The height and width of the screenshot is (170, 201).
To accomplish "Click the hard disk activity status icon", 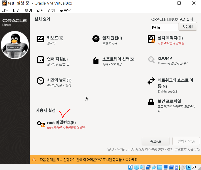I will click(130, 167).
